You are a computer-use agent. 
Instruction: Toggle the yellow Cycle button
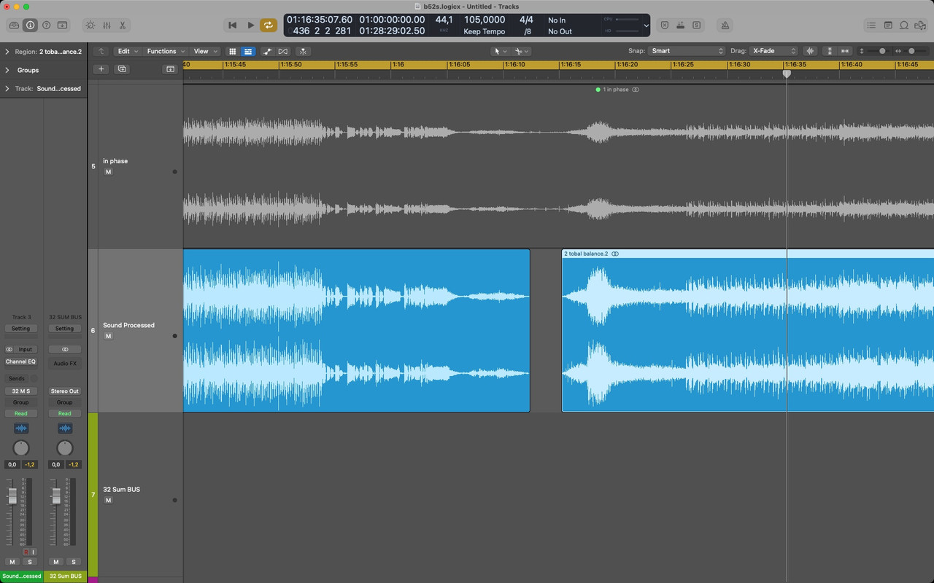[269, 25]
